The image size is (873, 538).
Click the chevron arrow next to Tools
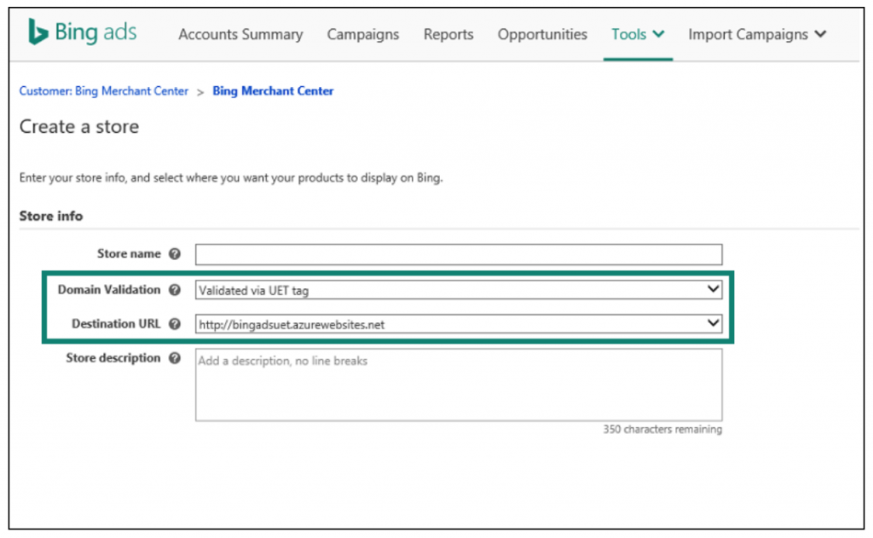point(658,35)
